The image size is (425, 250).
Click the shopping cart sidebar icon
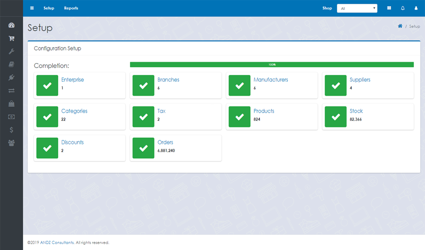tap(11, 38)
